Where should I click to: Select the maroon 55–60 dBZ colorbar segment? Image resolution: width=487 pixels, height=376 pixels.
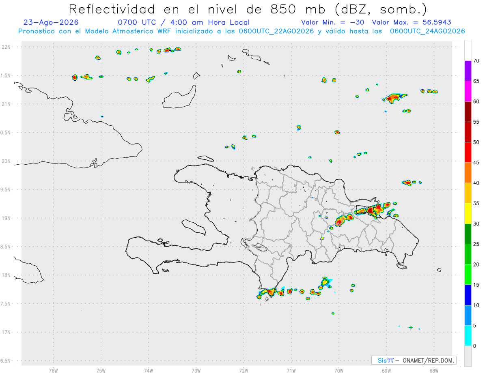point(468,112)
